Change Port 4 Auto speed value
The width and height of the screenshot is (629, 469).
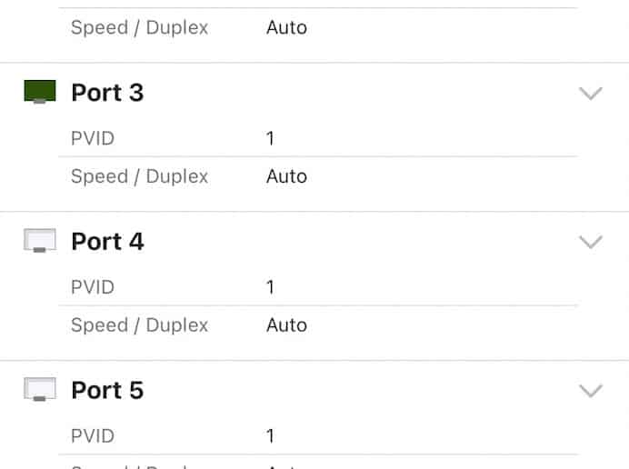click(287, 325)
